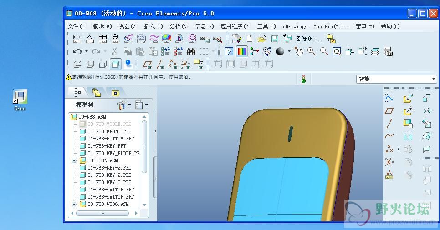Viewport: 440px width, 230px height.
Task: Switch to the favorites navigator tab
Action: 115,93
